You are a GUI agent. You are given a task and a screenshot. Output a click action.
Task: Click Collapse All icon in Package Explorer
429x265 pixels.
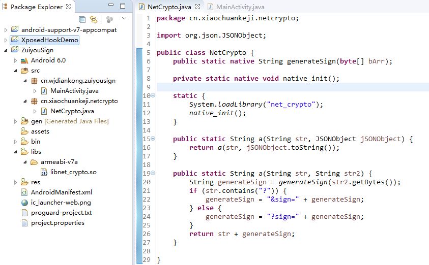(82, 19)
